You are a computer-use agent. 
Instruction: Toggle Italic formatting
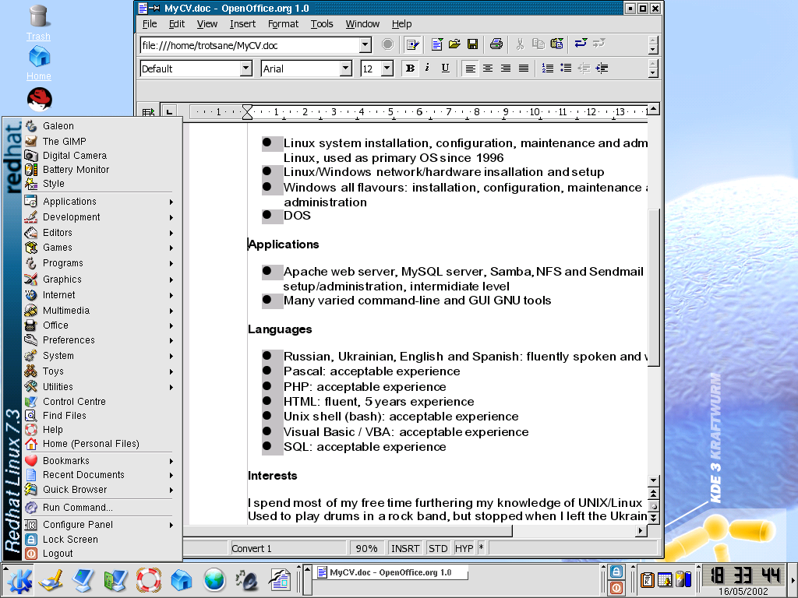tap(428, 69)
